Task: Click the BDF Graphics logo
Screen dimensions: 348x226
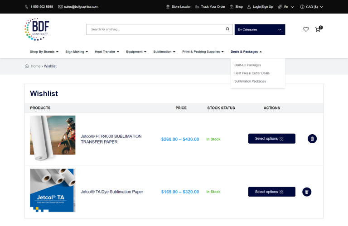Action: [x=37, y=29]
